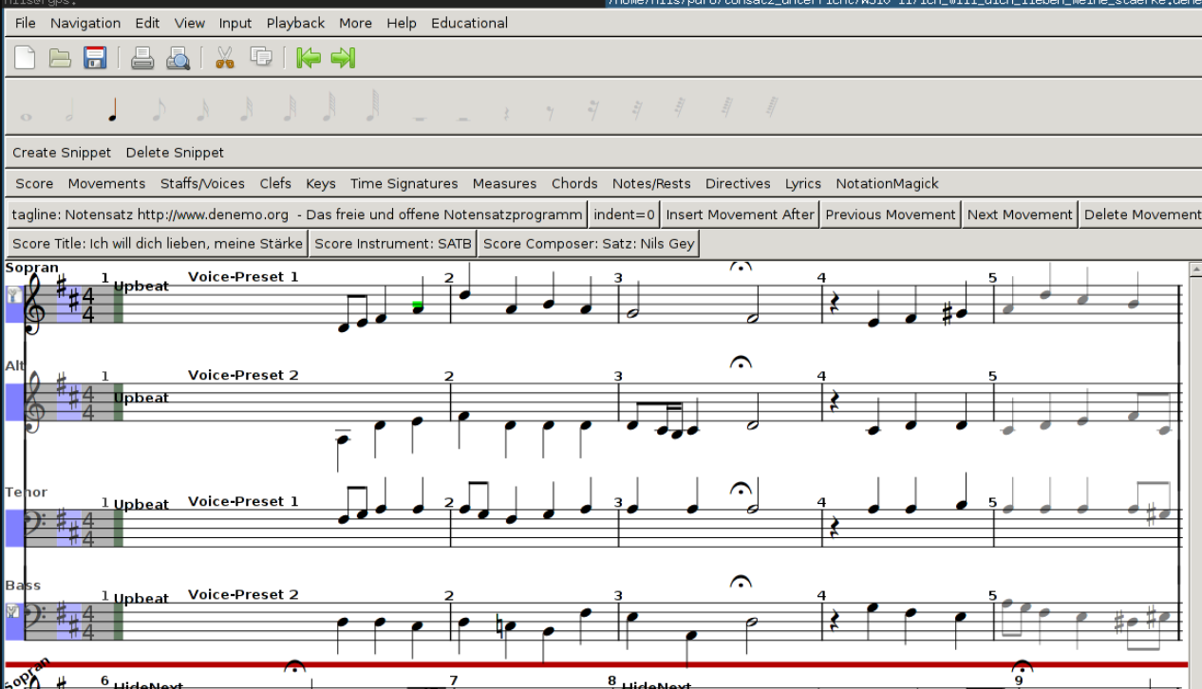Select the whole note duration

[x=26, y=117]
